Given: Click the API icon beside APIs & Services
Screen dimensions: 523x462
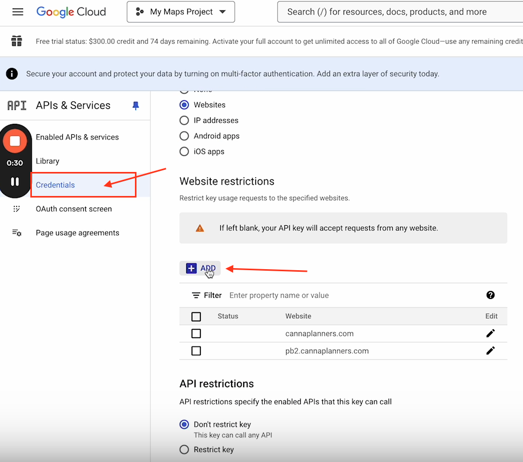Looking at the screenshot, I should pos(17,106).
